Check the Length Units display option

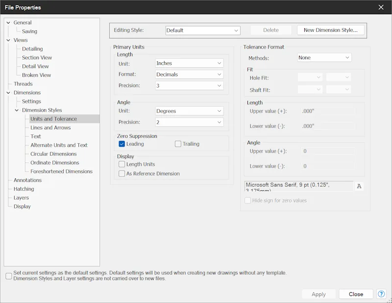click(122, 164)
